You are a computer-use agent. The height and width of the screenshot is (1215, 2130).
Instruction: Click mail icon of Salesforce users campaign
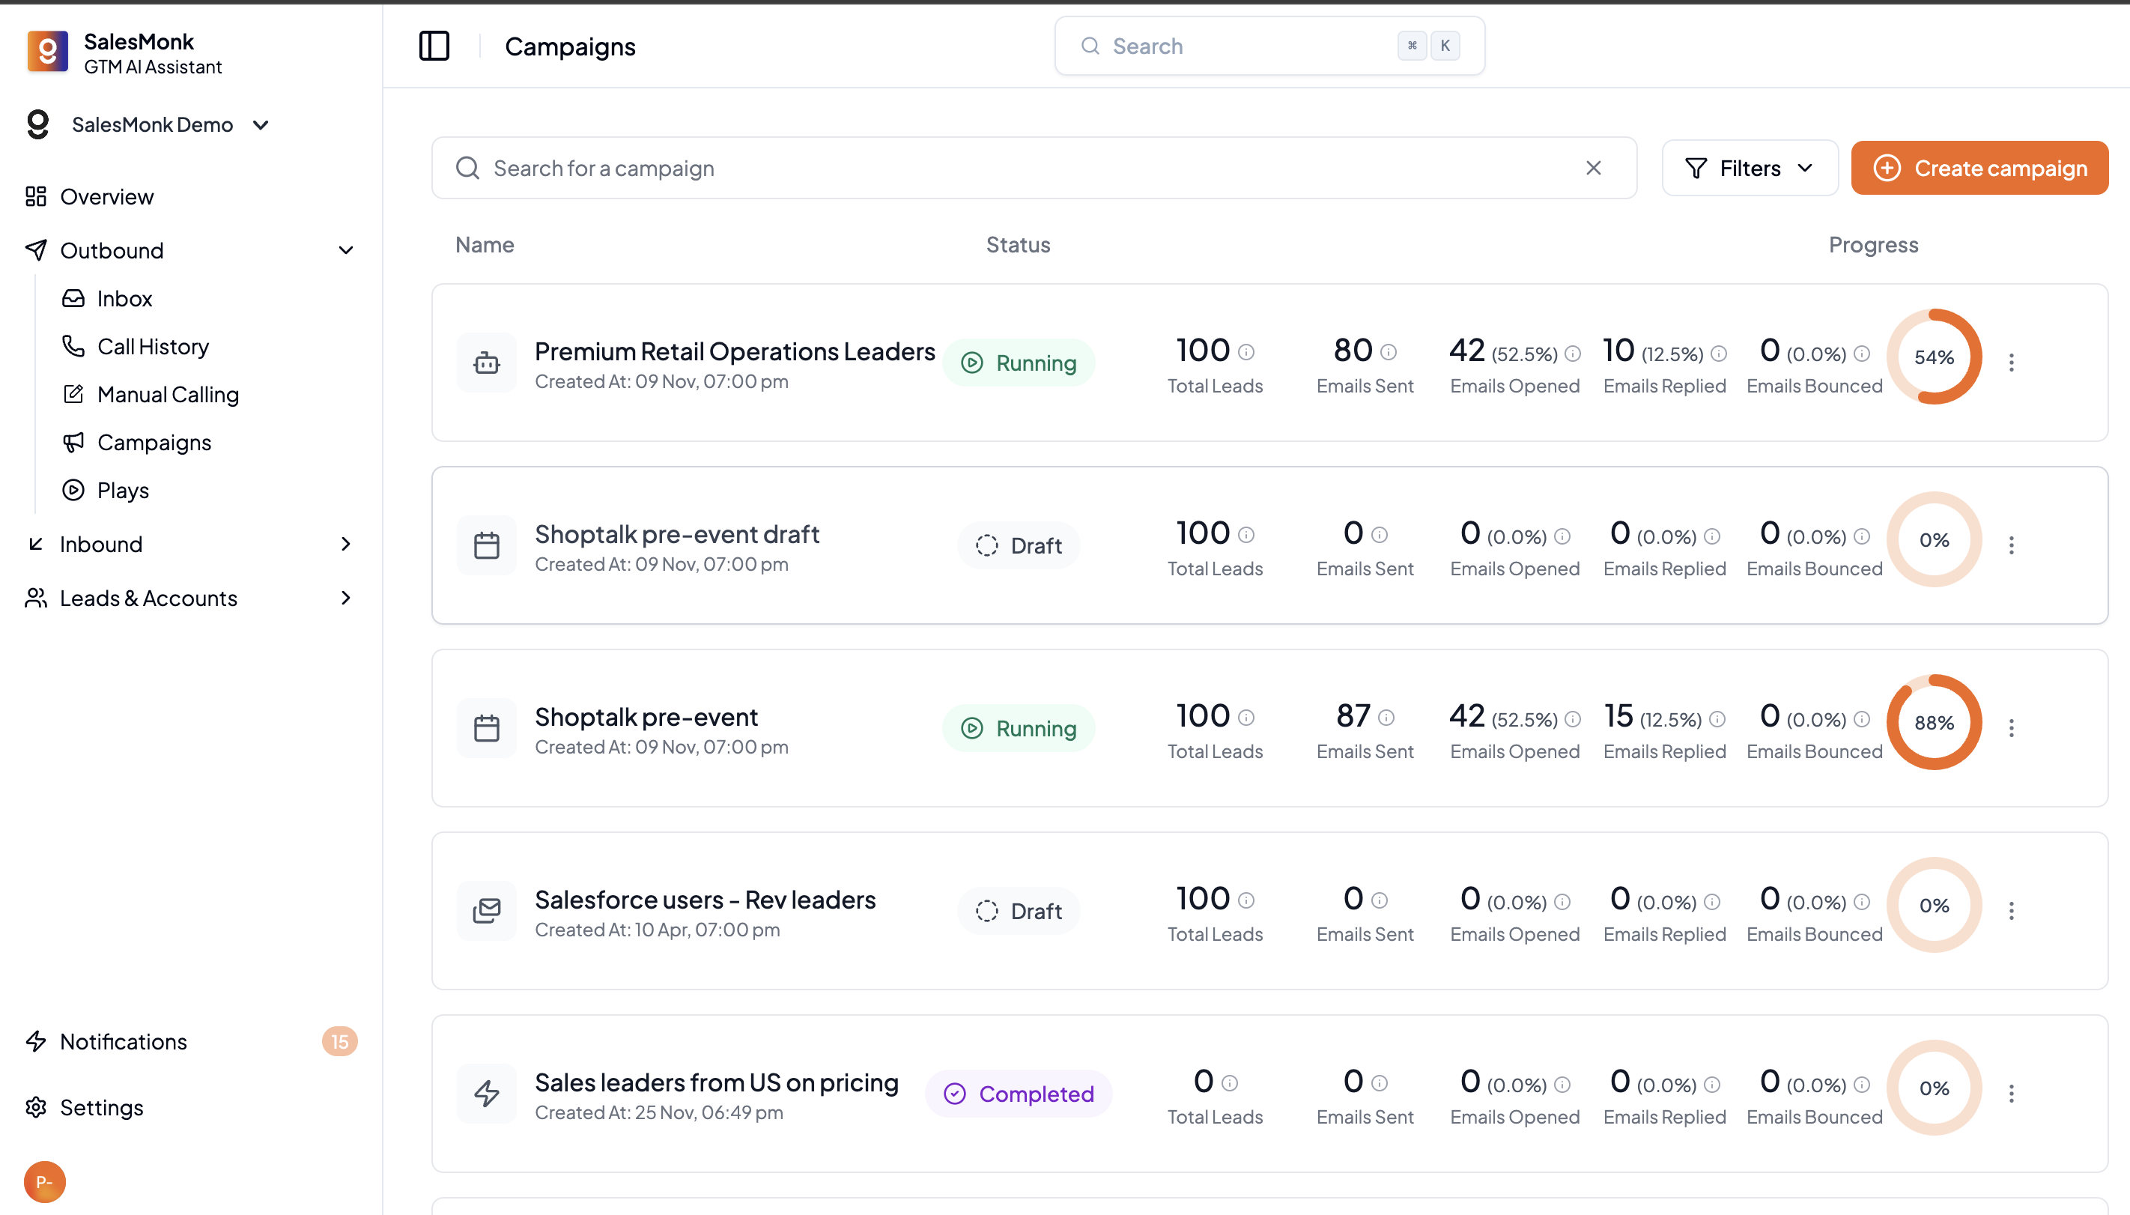tap(486, 911)
